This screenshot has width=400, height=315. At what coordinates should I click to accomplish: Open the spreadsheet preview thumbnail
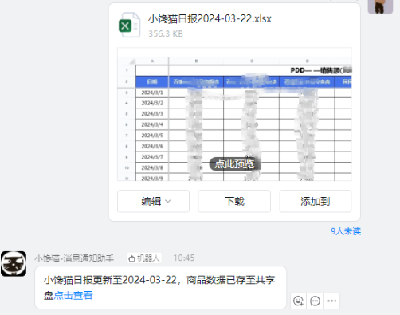click(234, 114)
